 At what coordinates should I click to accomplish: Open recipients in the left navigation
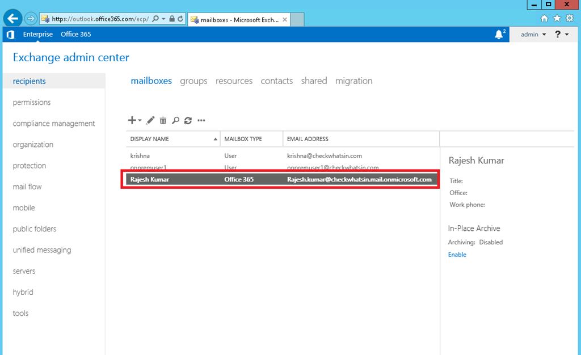pos(54,81)
